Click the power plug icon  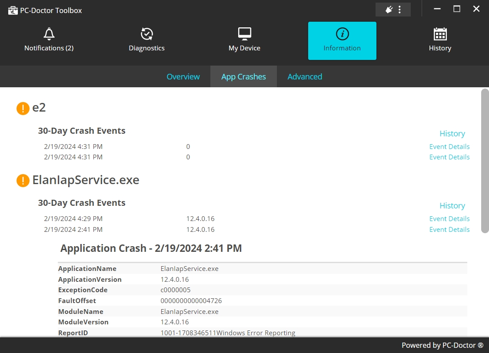pyautogui.click(x=389, y=10)
